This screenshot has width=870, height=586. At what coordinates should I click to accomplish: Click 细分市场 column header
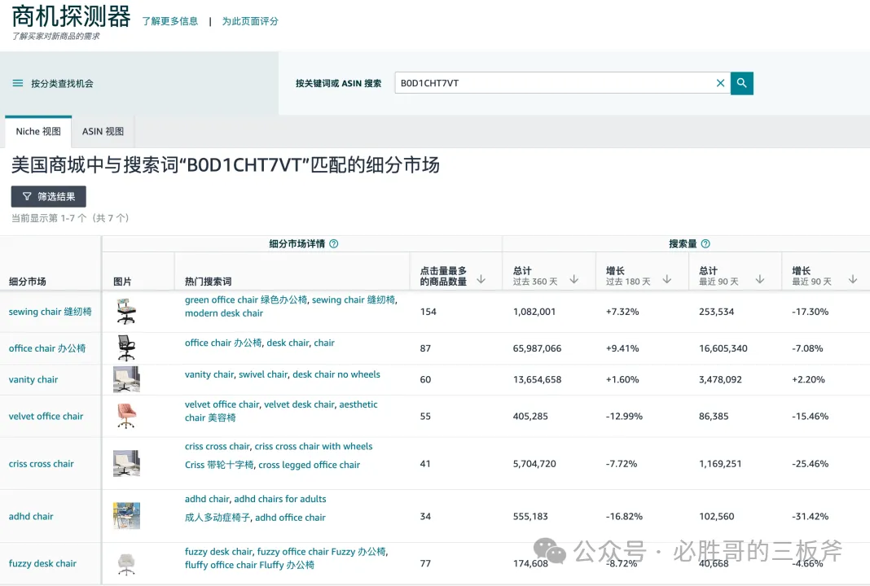(x=28, y=281)
